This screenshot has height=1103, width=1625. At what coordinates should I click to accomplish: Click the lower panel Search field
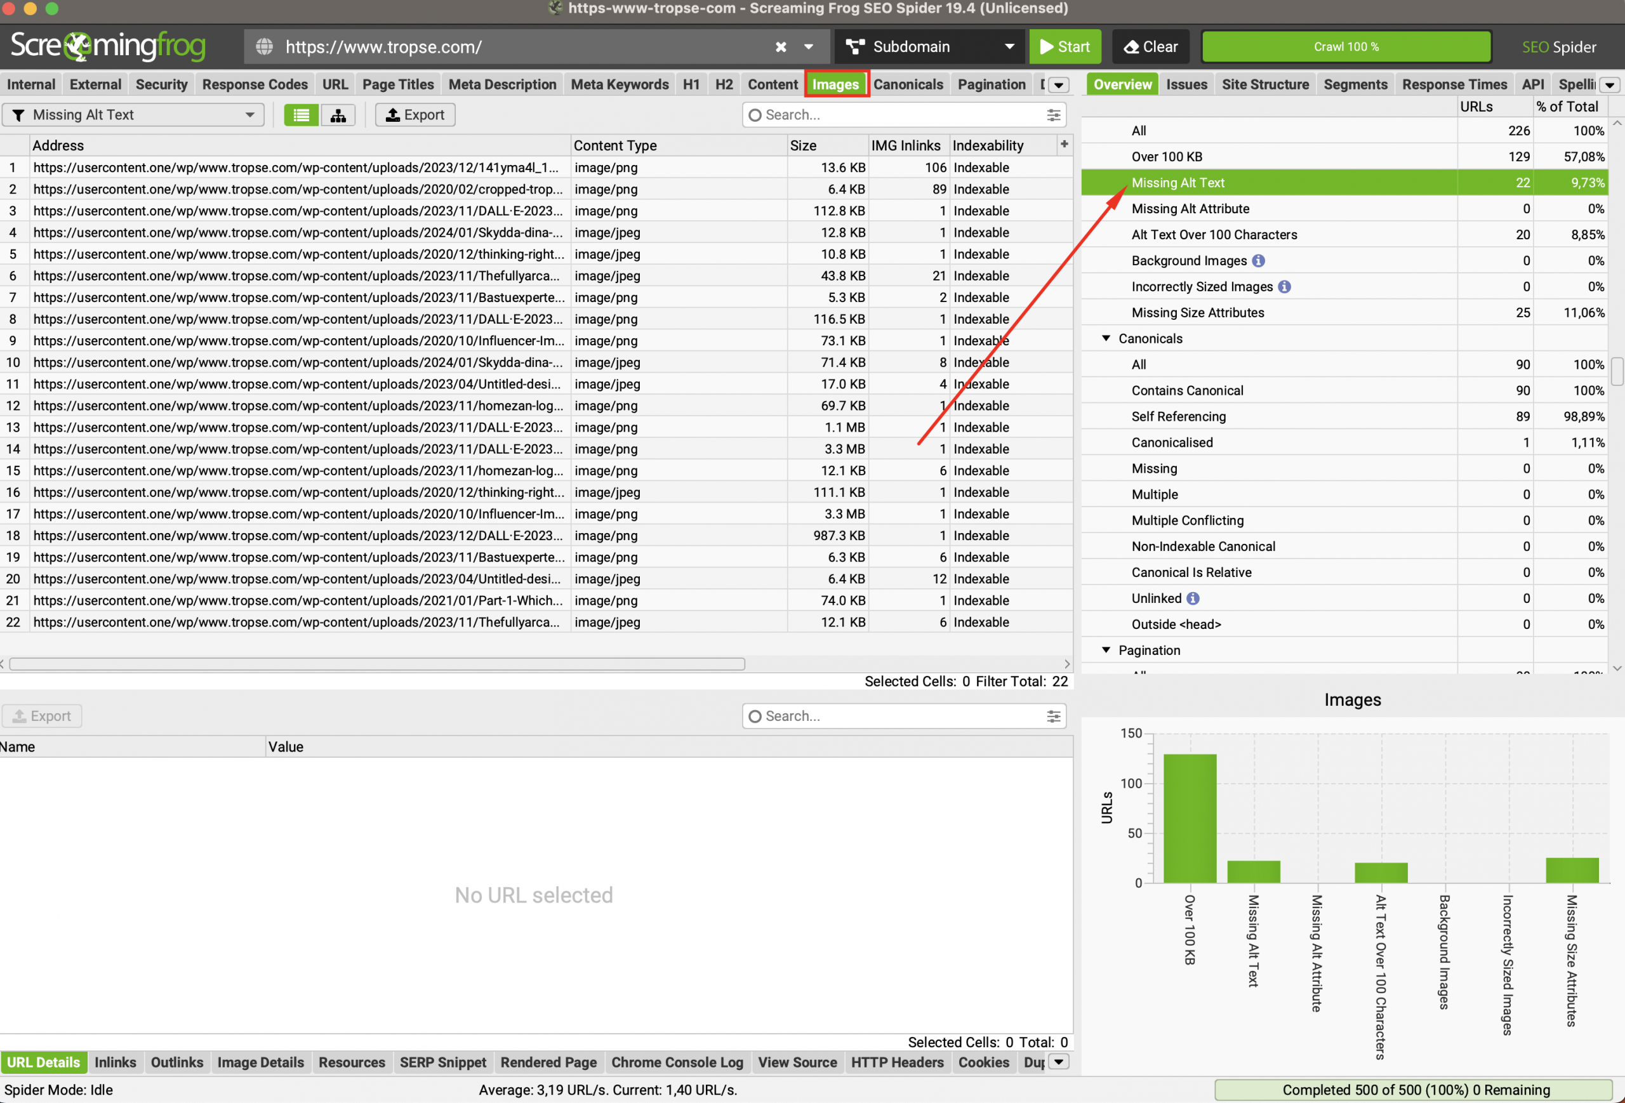904,716
